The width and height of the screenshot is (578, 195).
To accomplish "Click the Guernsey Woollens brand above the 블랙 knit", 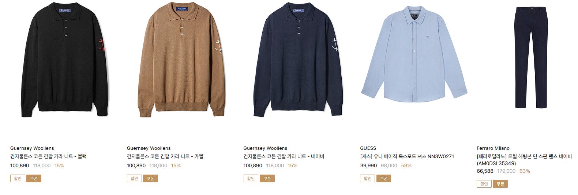I will pos(32,148).
